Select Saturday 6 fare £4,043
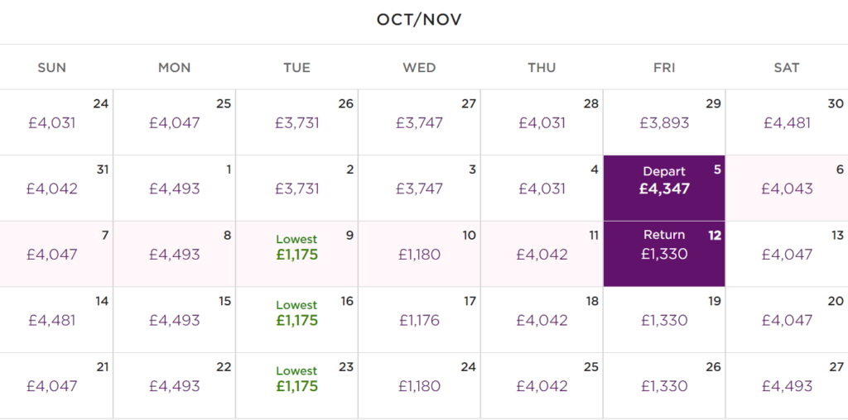The width and height of the screenshot is (848, 420). point(787,188)
